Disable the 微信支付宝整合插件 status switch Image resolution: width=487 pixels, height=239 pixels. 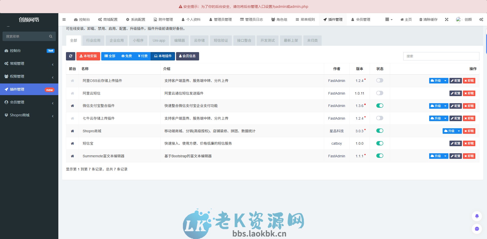(x=379, y=106)
